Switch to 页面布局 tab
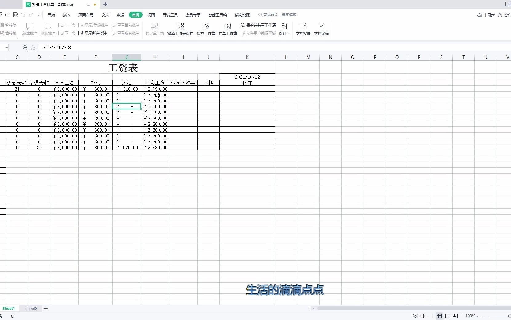 click(86, 15)
